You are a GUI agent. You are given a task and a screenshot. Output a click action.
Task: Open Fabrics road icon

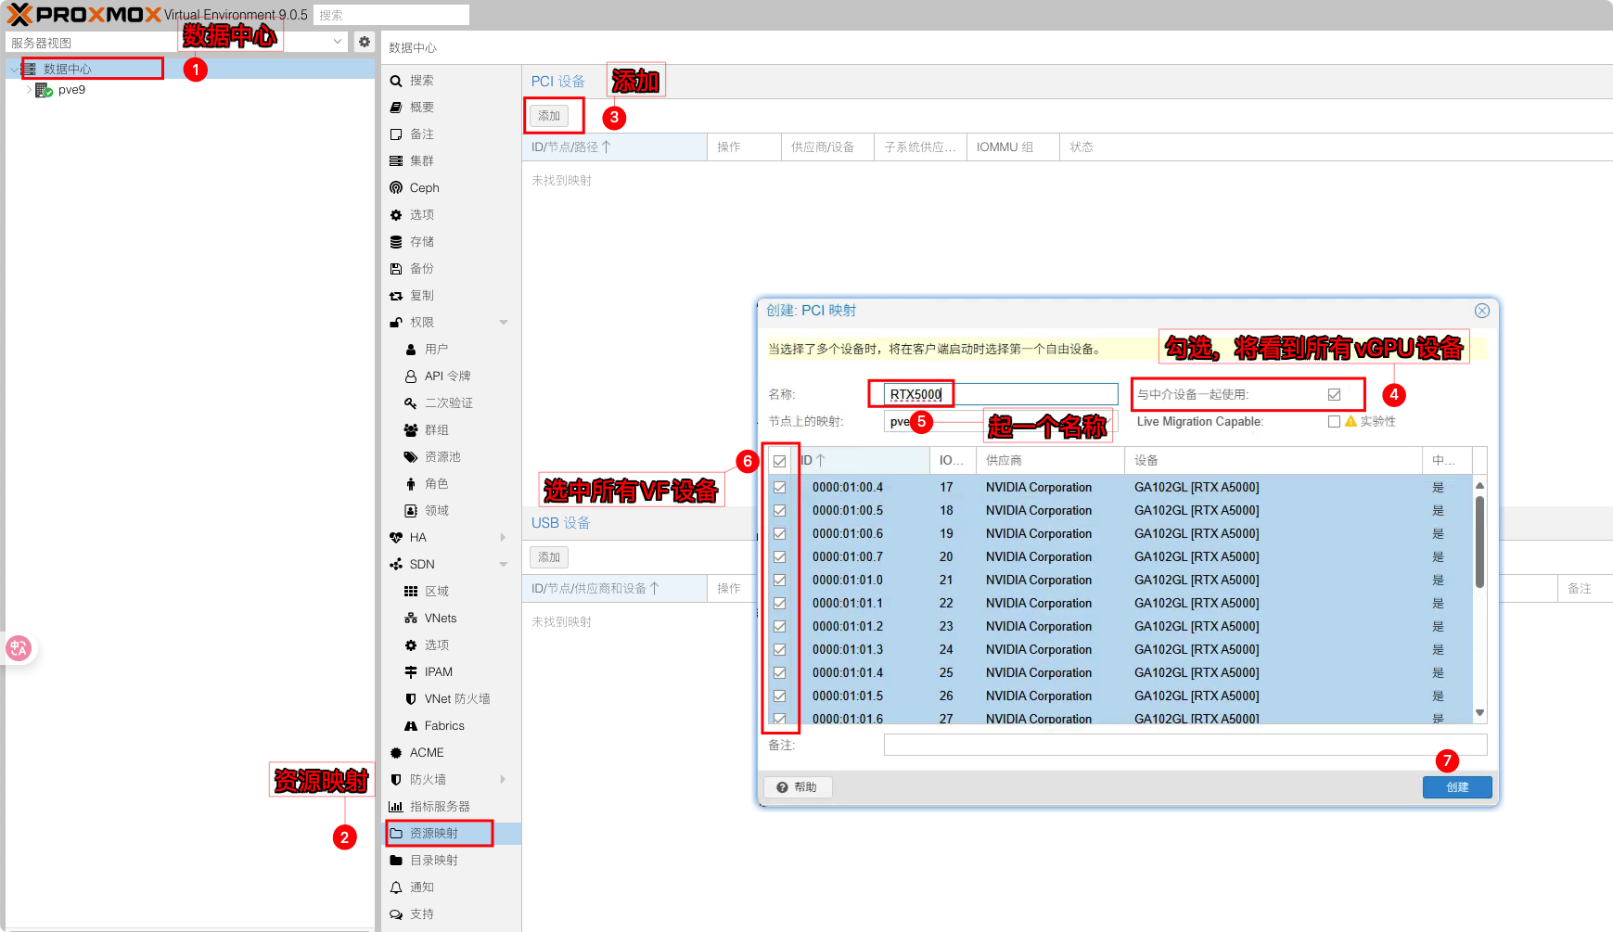pyautogui.click(x=411, y=726)
